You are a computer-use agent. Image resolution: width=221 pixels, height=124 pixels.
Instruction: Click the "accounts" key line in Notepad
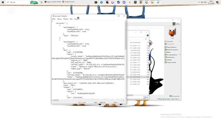[x=62, y=23]
